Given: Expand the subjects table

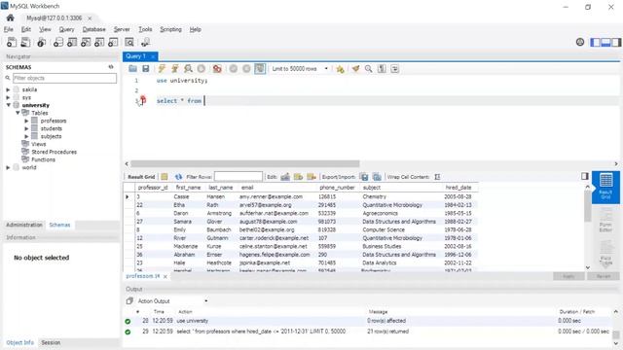Looking at the screenshot, I should point(26,136).
